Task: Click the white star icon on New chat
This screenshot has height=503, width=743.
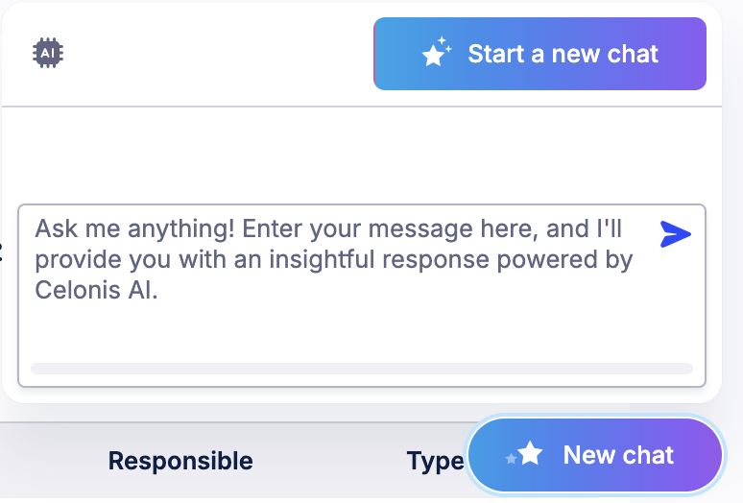Action: point(531,454)
